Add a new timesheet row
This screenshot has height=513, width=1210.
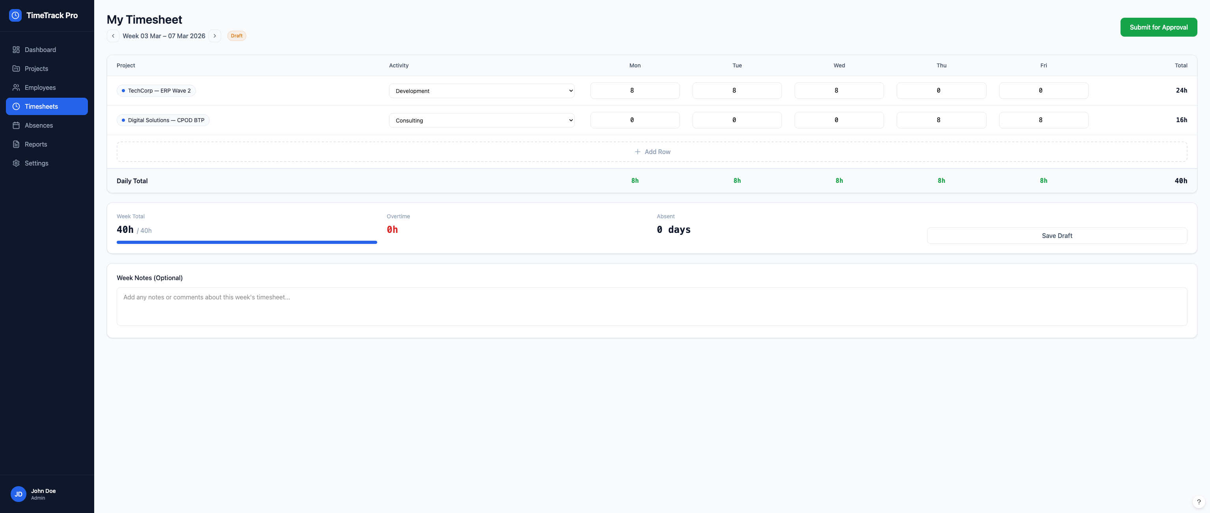pyautogui.click(x=652, y=151)
